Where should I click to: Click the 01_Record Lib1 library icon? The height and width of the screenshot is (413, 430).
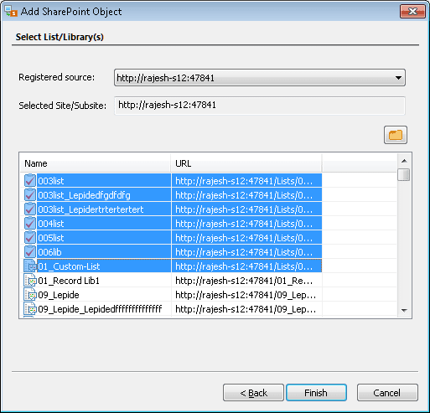pyautogui.click(x=30, y=281)
